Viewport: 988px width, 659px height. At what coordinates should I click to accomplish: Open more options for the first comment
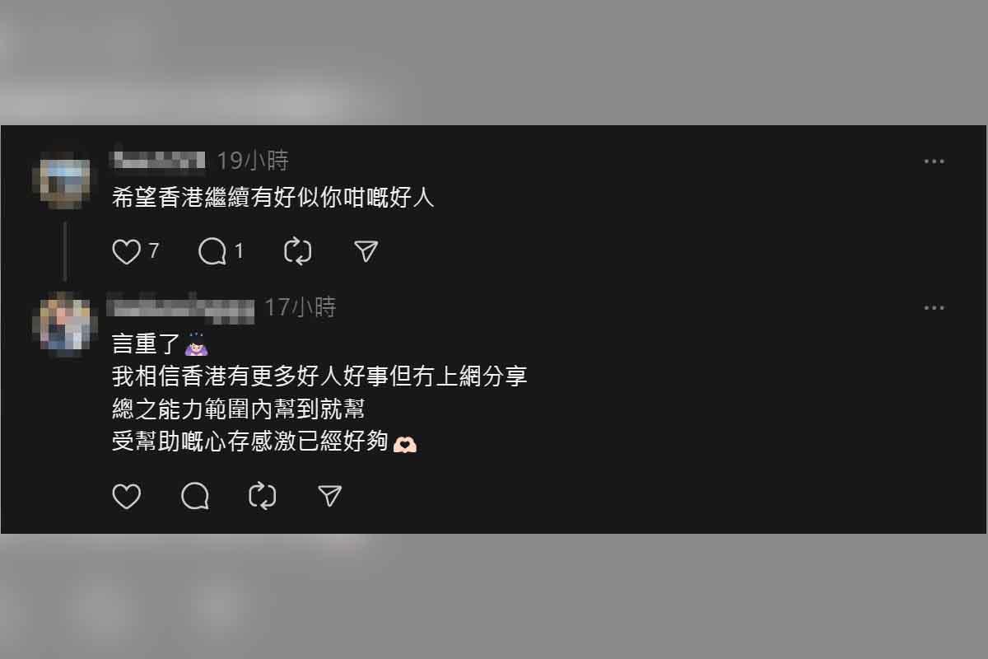(934, 161)
